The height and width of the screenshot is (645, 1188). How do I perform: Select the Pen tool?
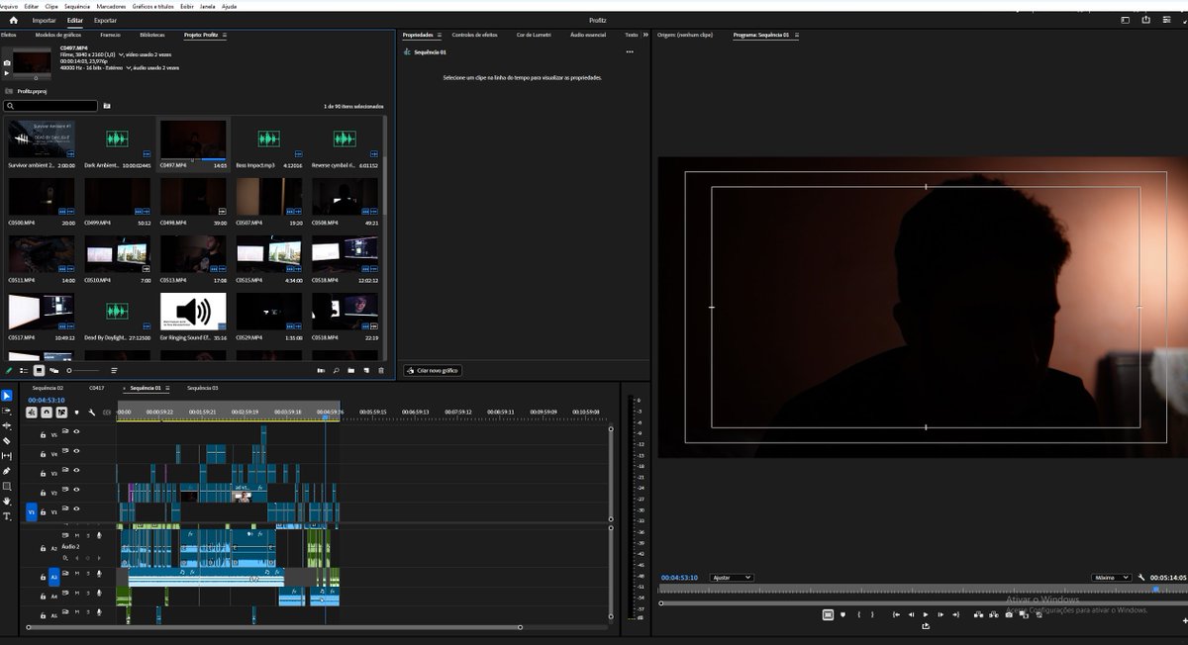[7, 471]
